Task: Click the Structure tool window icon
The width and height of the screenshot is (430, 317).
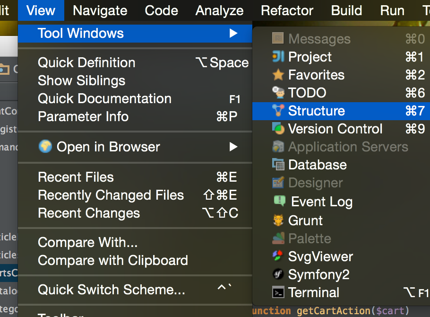Action: (278, 111)
